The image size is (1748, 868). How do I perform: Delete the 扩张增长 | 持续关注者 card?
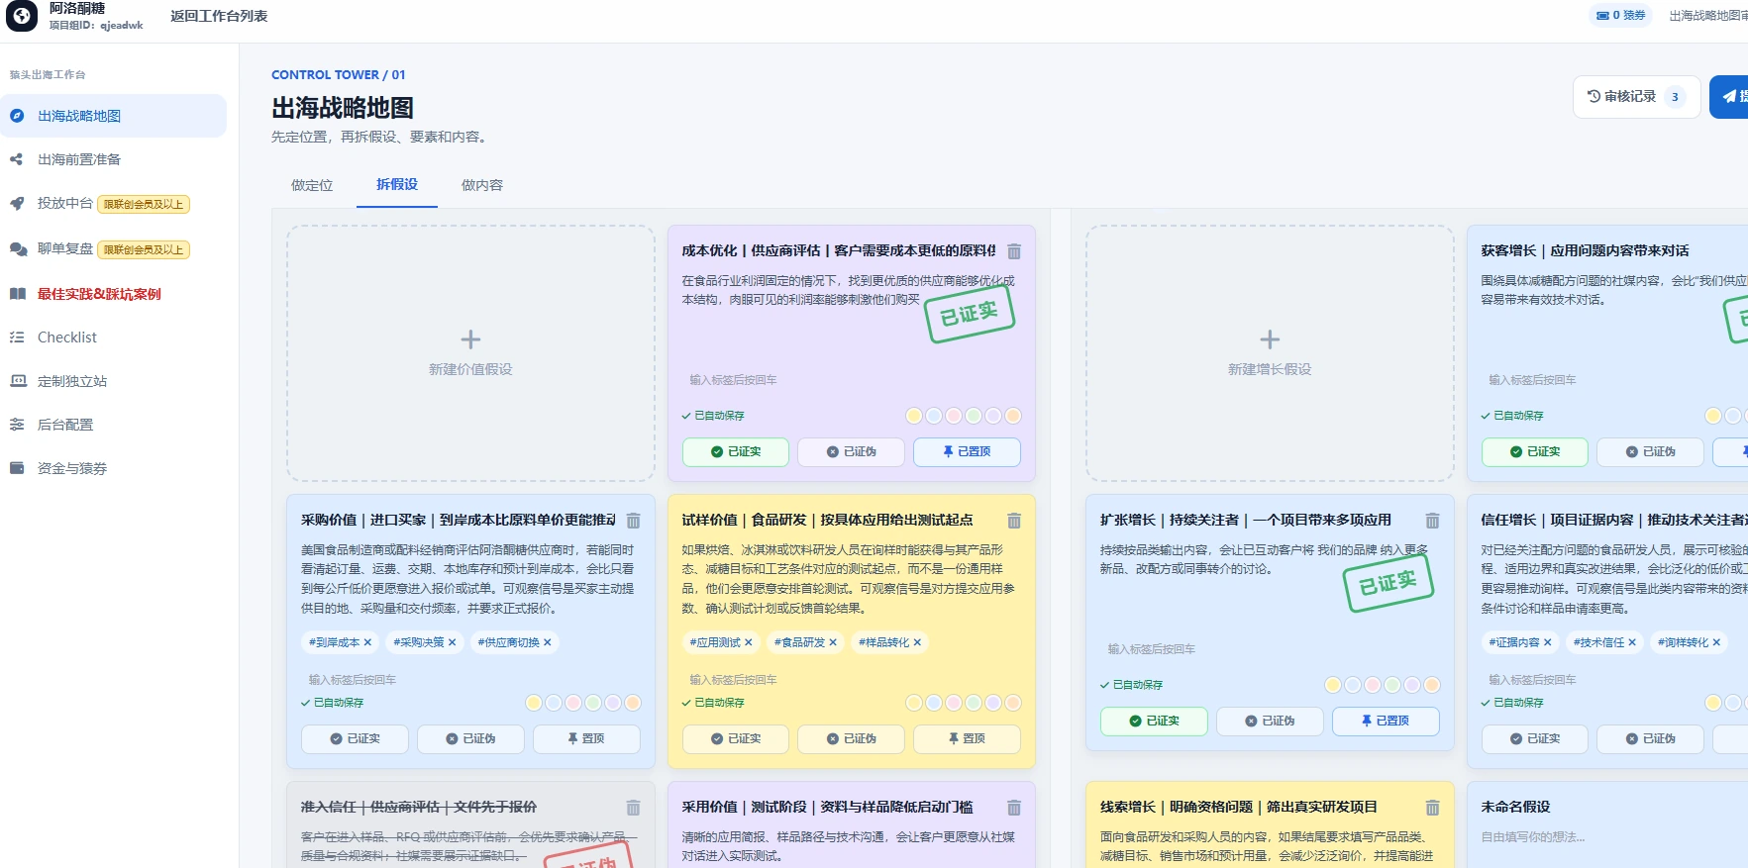[1432, 521]
